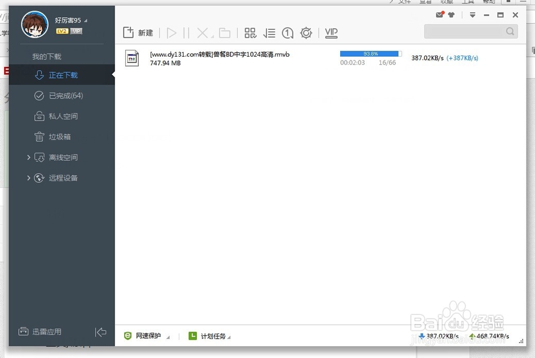Click the LV2 level badge
535x358 pixels.
[62, 31]
